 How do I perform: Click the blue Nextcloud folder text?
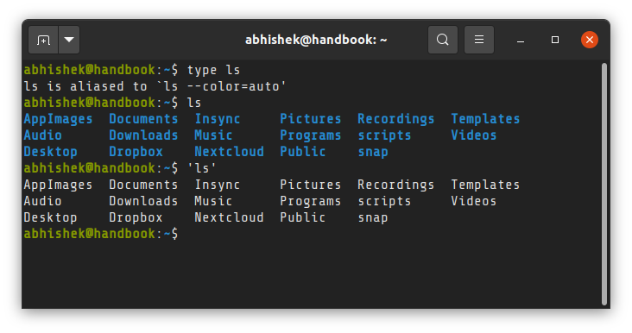tap(229, 152)
